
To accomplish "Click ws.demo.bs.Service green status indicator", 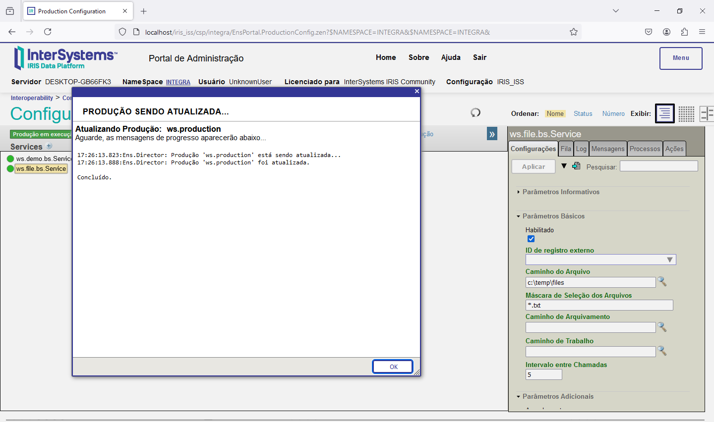I will coord(10,159).
